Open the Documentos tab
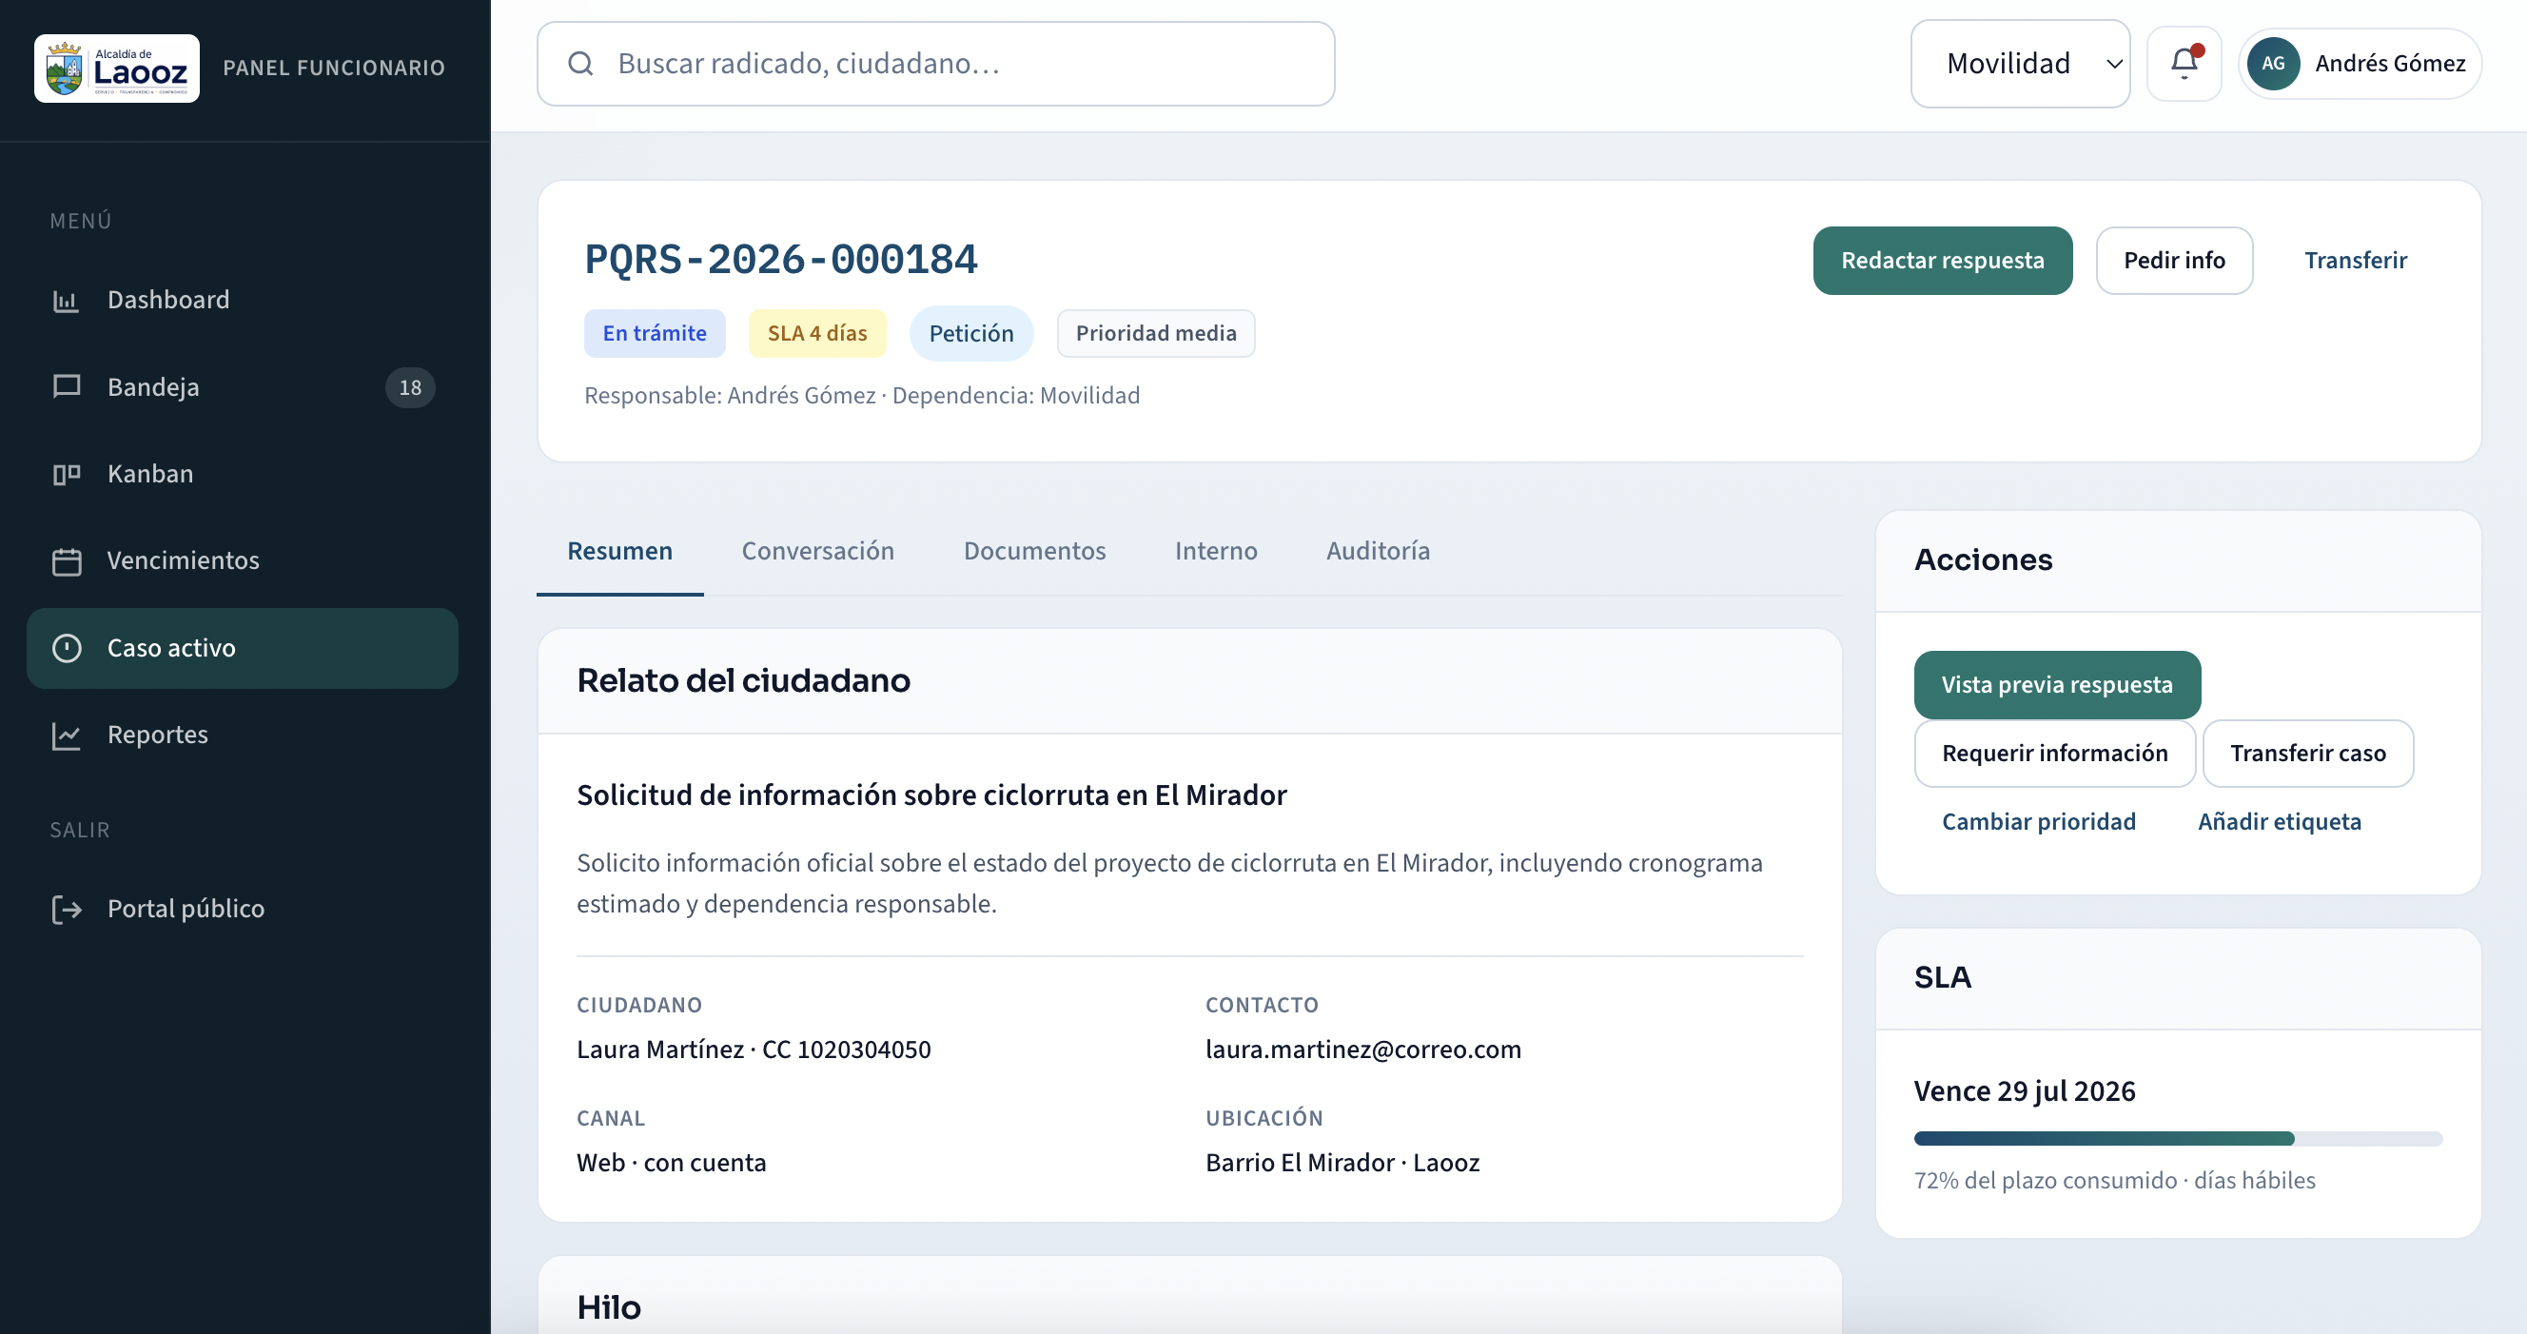The image size is (2527, 1334). click(1035, 551)
